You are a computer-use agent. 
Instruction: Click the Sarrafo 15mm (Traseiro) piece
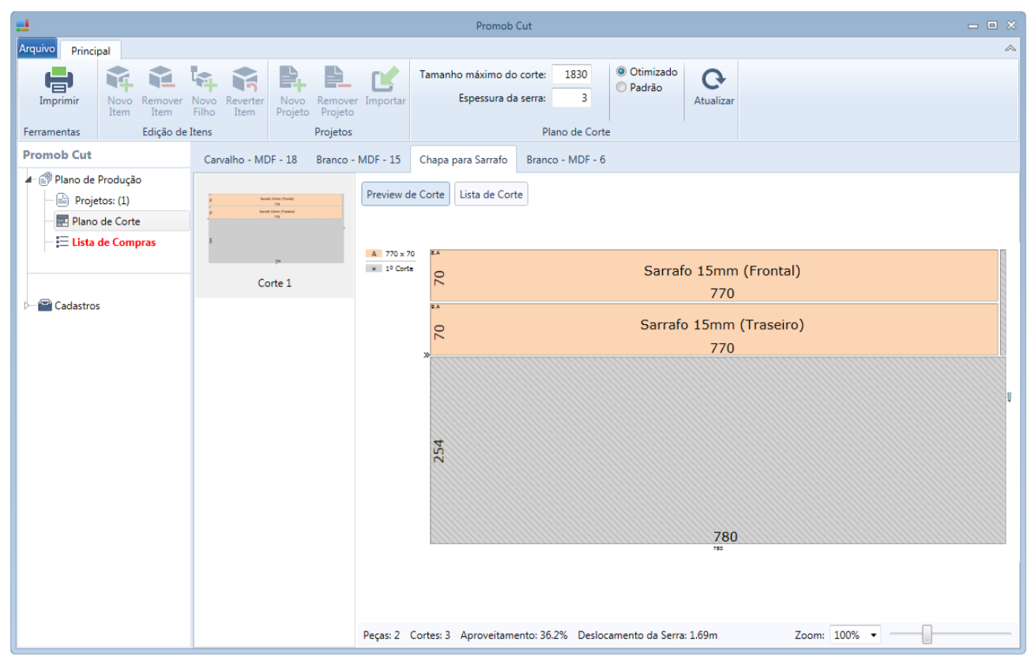point(714,330)
